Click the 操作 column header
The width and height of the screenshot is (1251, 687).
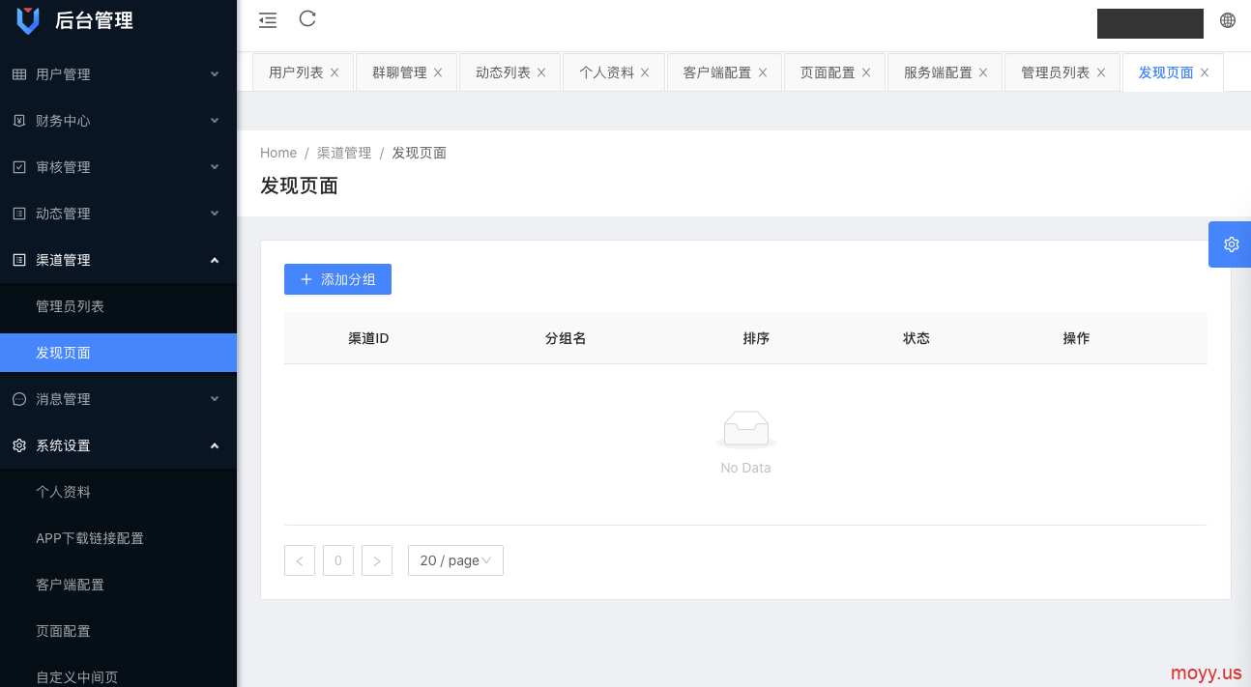click(x=1076, y=338)
